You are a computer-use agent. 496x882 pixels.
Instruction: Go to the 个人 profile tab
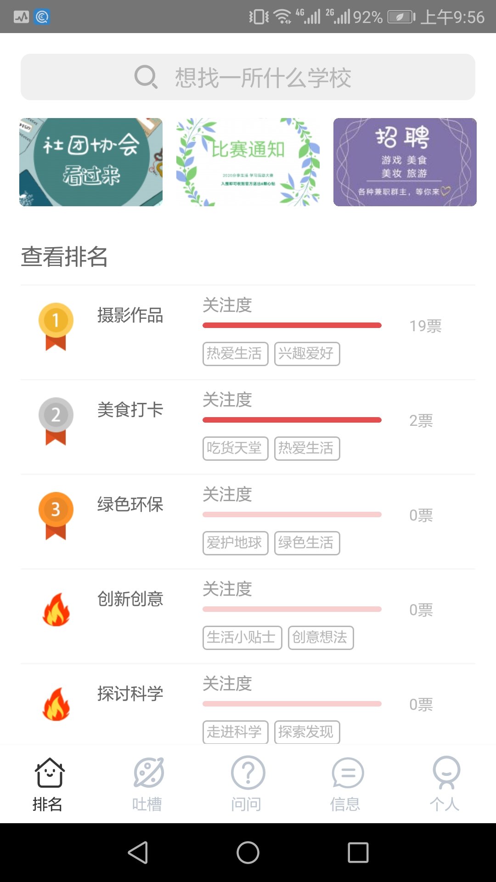pos(445,784)
